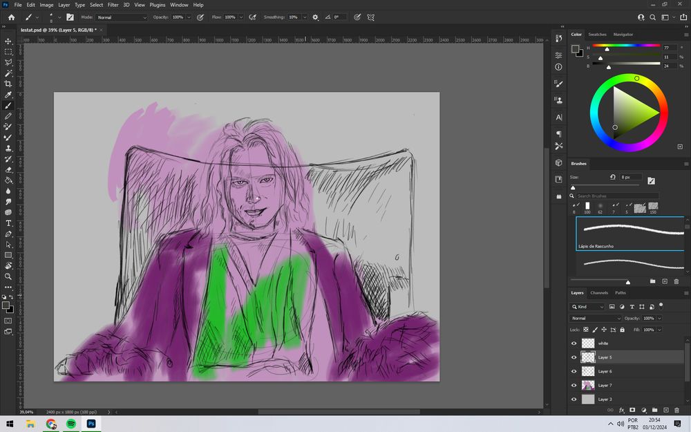
Task: Hide the white layer
Action: 574,344
